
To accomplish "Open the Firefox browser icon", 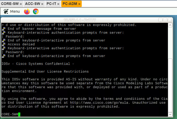I will point(27,11).
